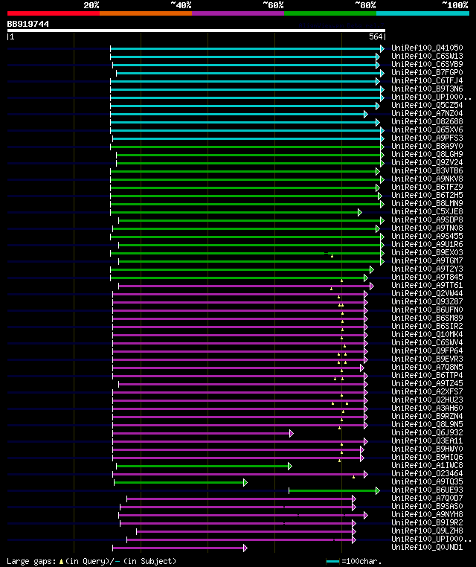This screenshot has width=476, height=567.
Task: Select the UniRef100_Q0JND1 label
Action: click(x=427, y=547)
